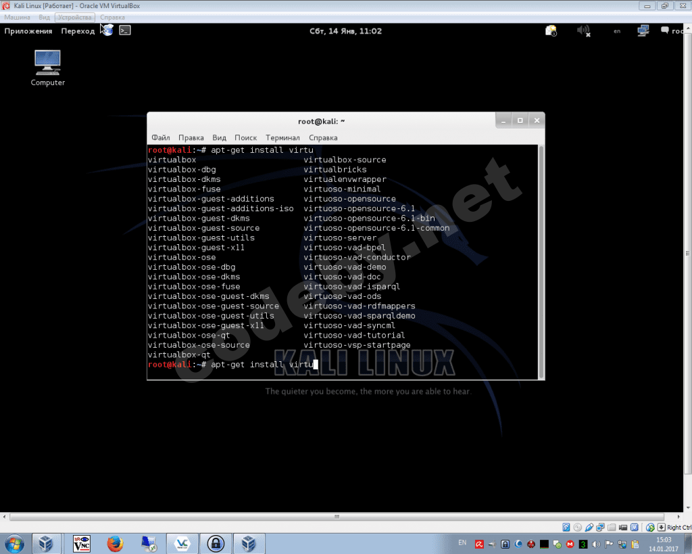Image resolution: width=692 pixels, height=554 pixels.
Task: Open the Iceweasel browser launcher in Kali panel
Action: point(107,30)
